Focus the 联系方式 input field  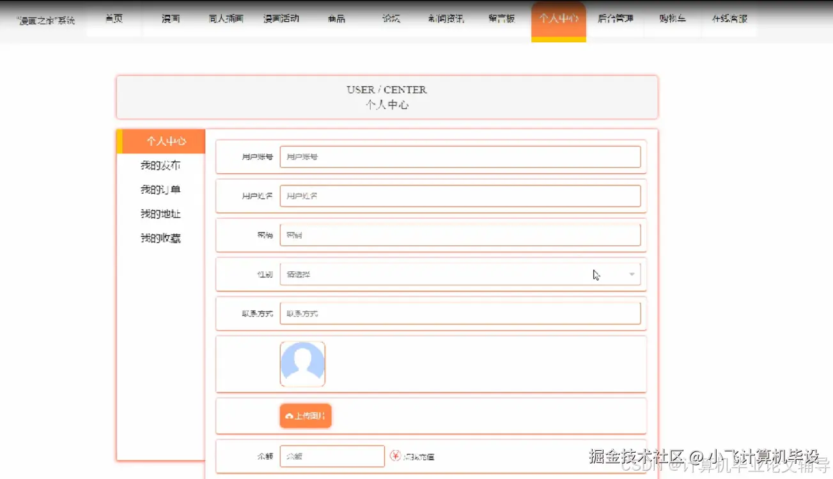(x=460, y=314)
